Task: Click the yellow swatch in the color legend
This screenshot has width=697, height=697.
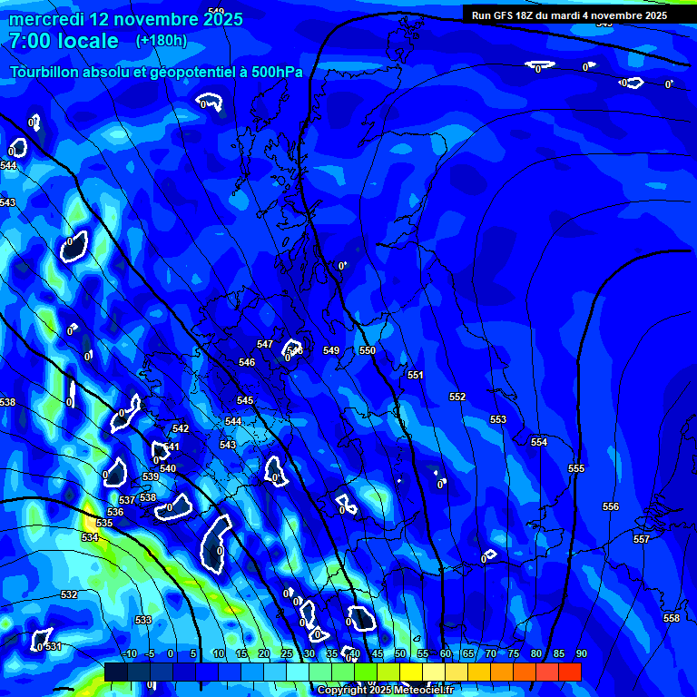Action: (410, 672)
